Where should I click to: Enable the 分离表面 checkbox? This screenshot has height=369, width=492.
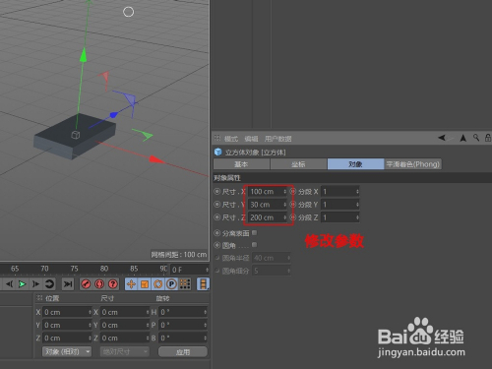pyautogui.click(x=255, y=232)
